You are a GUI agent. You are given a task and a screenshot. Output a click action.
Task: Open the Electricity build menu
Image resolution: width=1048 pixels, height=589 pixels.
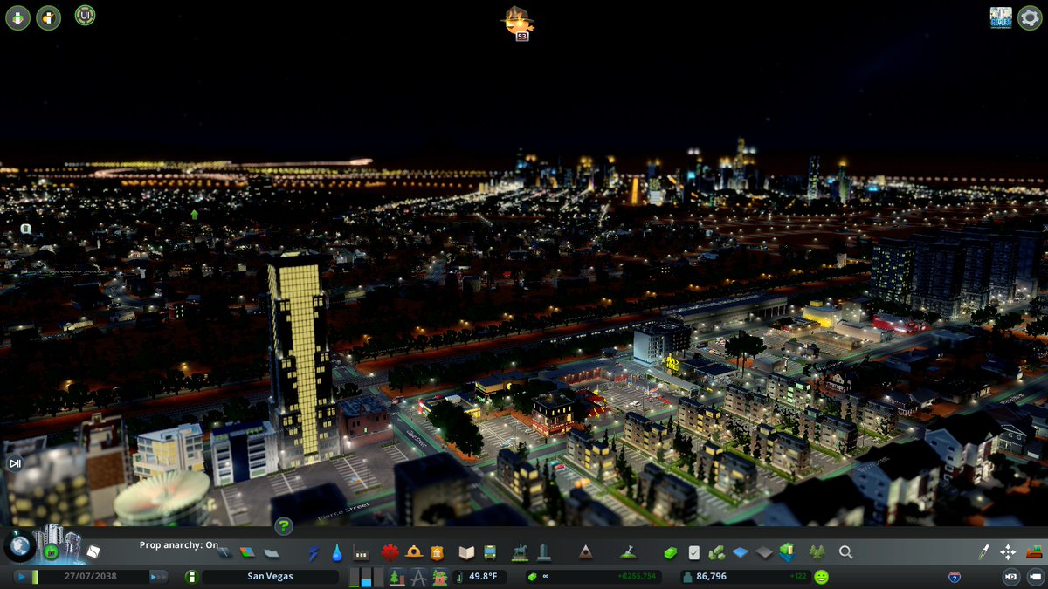(x=314, y=552)
